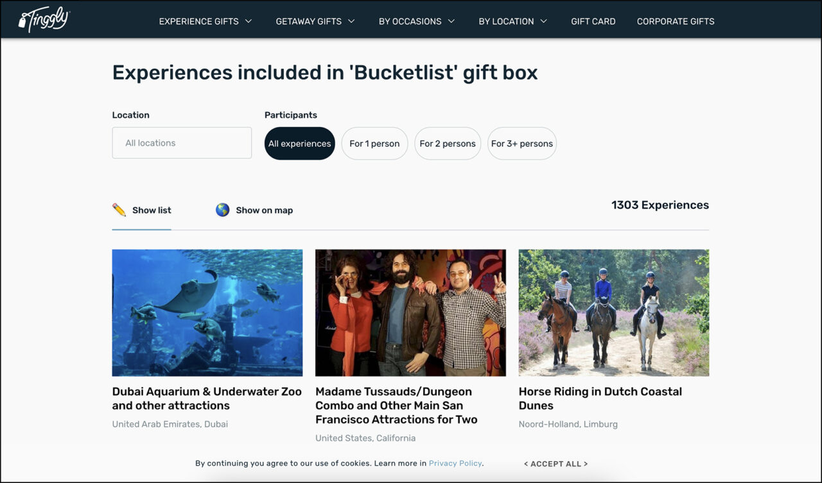Expand the By Occasions dropdown
This screenshot has width=822, height=483.
pyautogui.click(x=416, y=21)
